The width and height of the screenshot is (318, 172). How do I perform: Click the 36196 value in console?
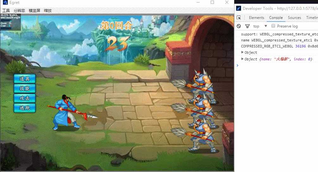(300, 46)
